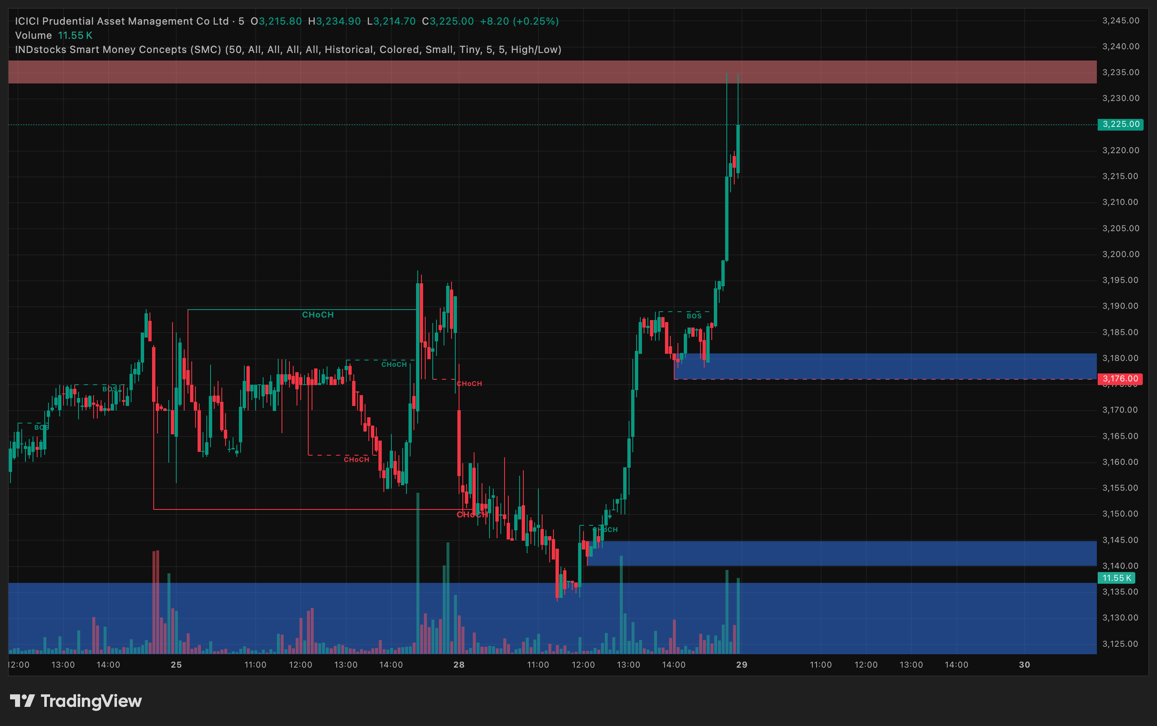The height and width of the screenshot is (726, 1157).
Task: Click the 3,220.00 price axis label
Action: coord(1121,150)
